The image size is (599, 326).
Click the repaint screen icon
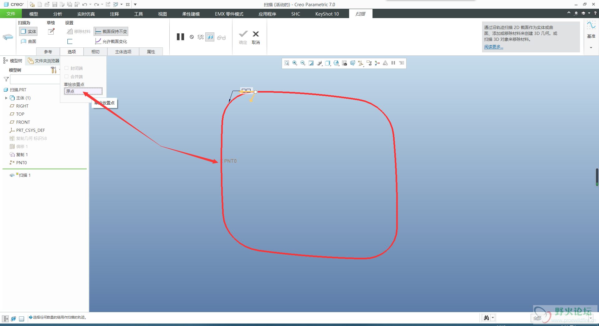click(x=311, y=63)
